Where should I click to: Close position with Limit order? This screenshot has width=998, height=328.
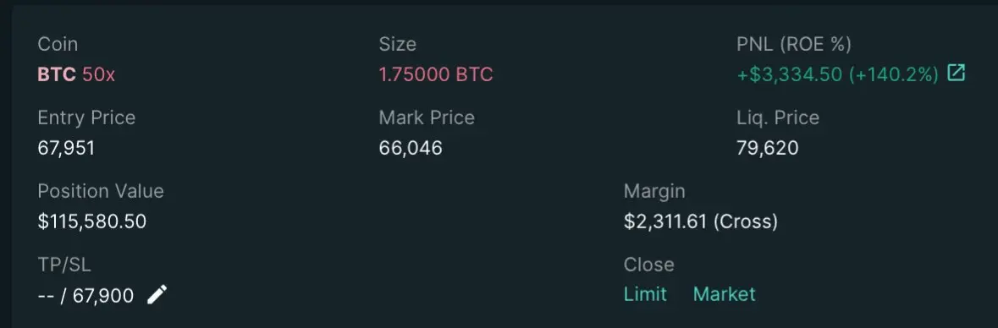645,294
